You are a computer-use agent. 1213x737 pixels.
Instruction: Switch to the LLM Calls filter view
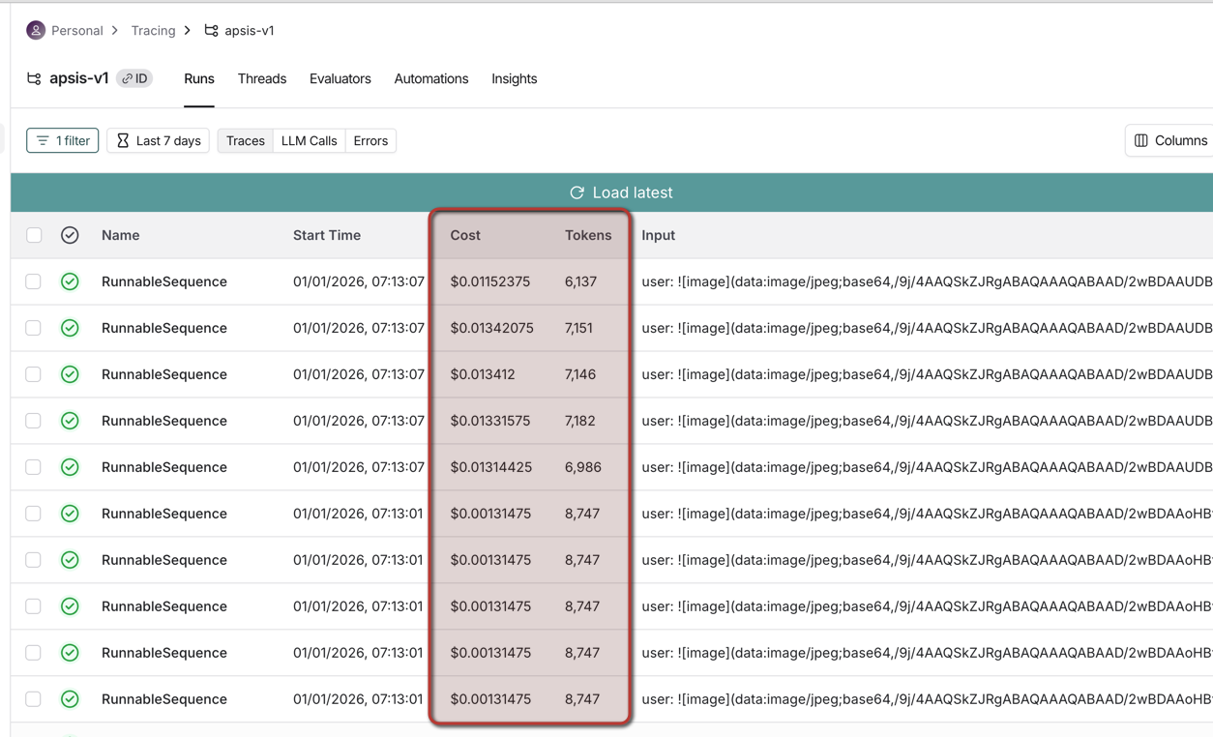[x=309, y=140]
